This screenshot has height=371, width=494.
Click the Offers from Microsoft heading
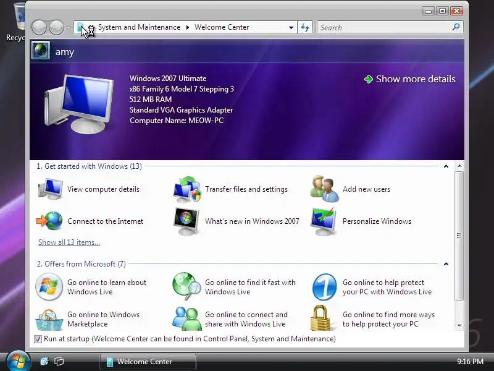click(x=82, y=264)
